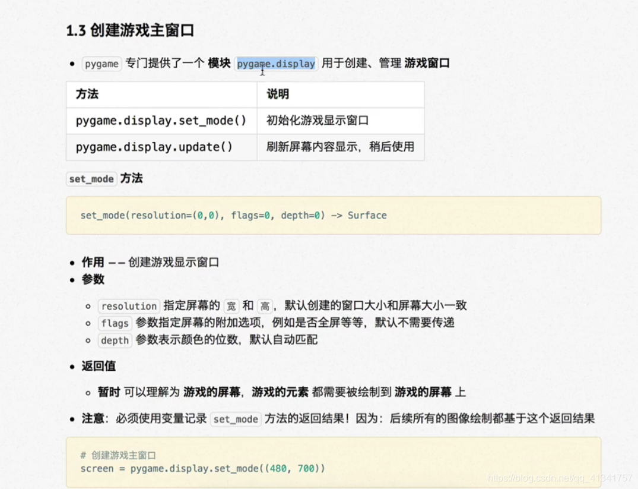Image resolution: width=638 pixels, height=489 pixels.
Task: Click the flags parameter code label
Action: click(x=114, y=323)
